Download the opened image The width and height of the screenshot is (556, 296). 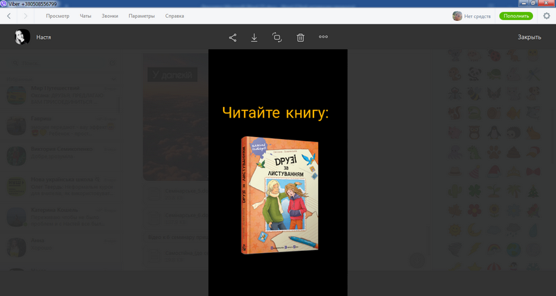254,38
